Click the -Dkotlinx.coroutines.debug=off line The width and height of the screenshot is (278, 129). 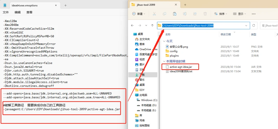click(29, 86)
